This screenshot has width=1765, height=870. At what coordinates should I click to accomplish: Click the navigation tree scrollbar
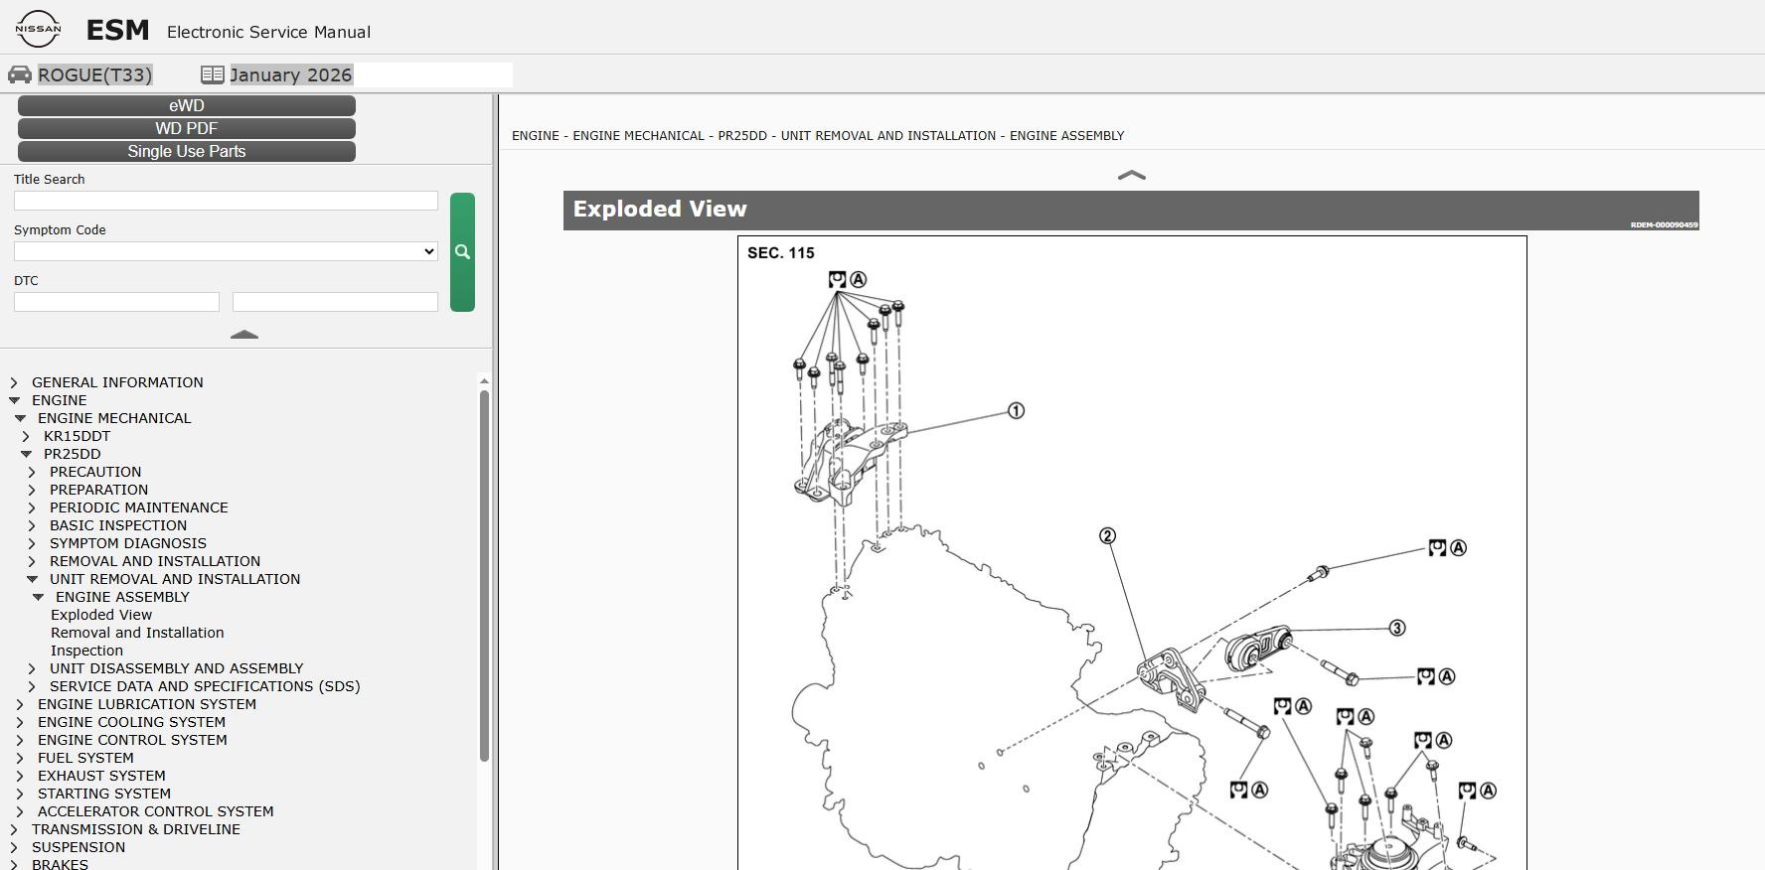484,576
